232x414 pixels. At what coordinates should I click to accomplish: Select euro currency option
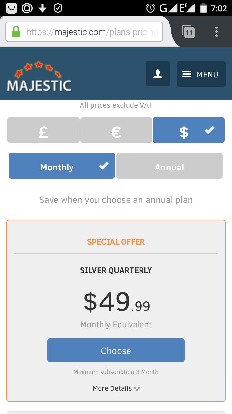(x=116, y=130)
